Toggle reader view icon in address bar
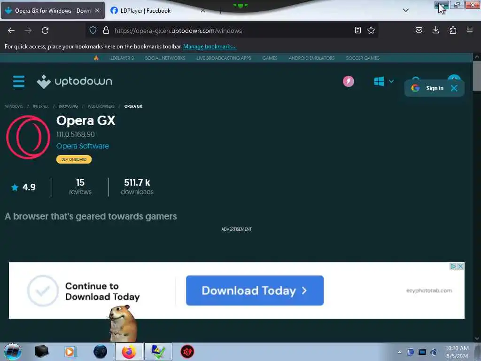Viewport: 481px width, 361px height. (x=357, y=30)
